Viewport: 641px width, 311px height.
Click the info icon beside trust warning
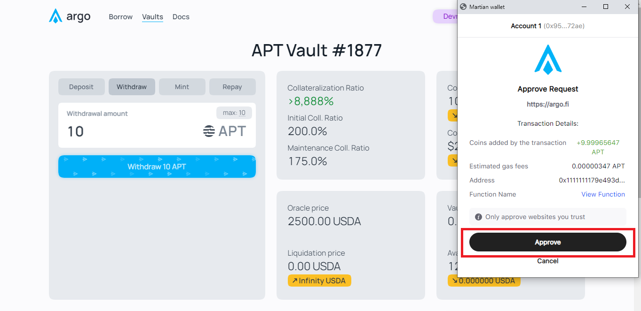478,217
